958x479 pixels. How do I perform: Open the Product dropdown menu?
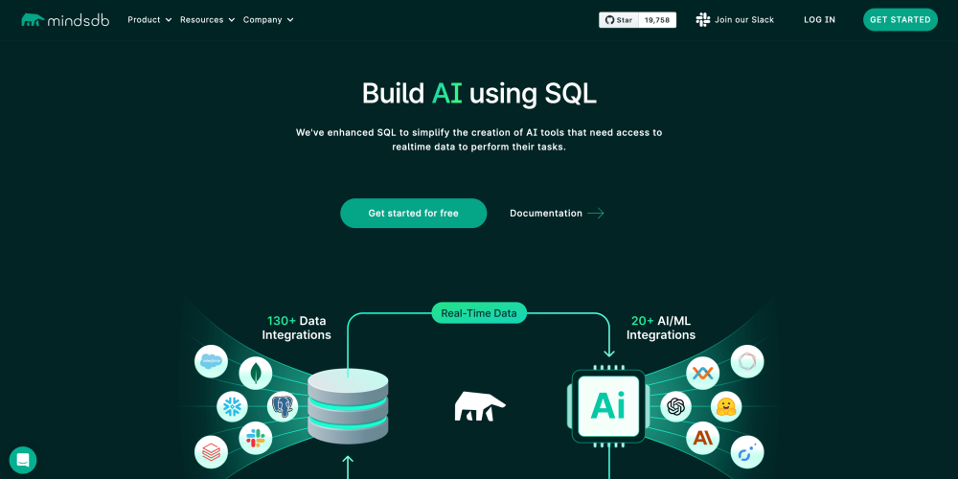click(x=149, y=19)
